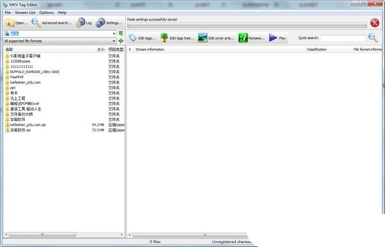The height and width of the screenshot is (247, 385).
Task: Click the State settings successfully saved message
Action: (152, 19)
